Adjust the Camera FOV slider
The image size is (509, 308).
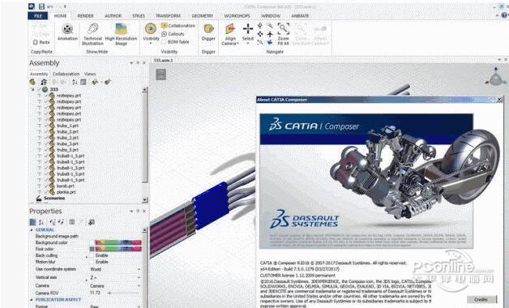(x=124, y=293)
